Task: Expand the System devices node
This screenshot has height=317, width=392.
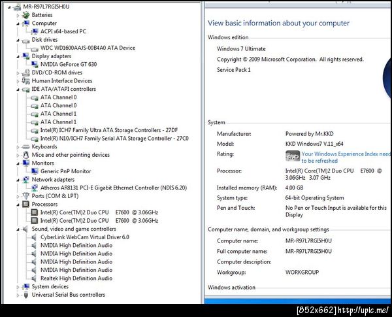Action: point(18,287)
